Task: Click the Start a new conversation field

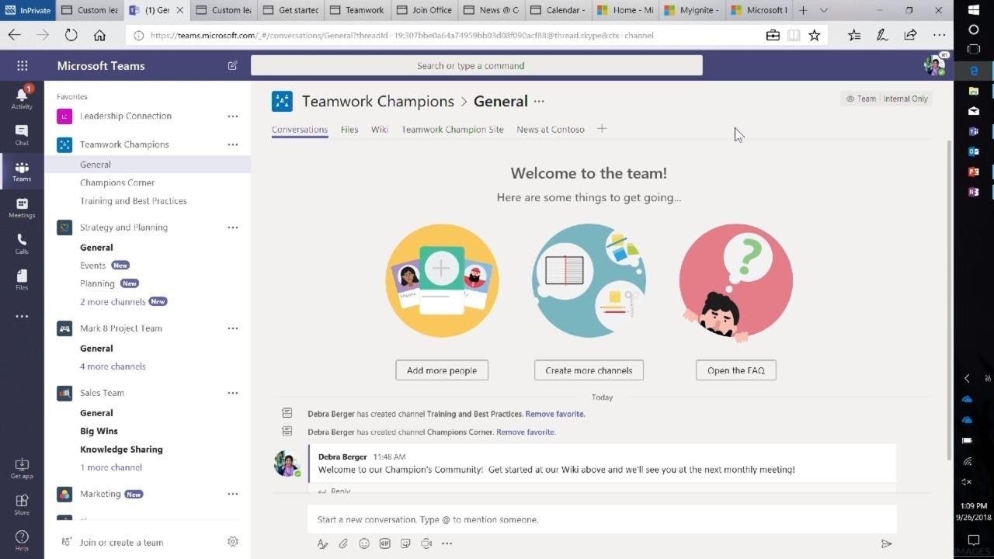Action: (602, 519)
